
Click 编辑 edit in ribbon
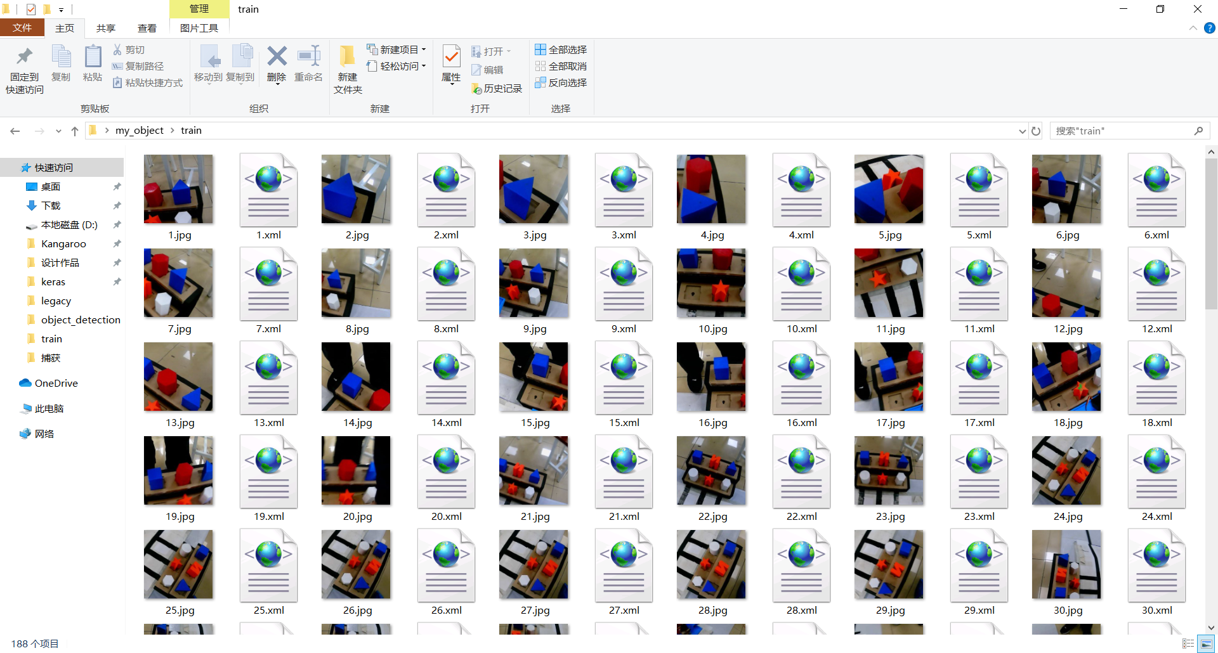pos(487,70)
